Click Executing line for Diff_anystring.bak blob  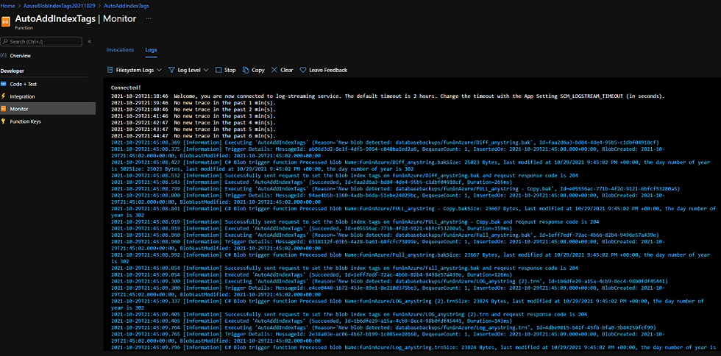tap(385, 143)
